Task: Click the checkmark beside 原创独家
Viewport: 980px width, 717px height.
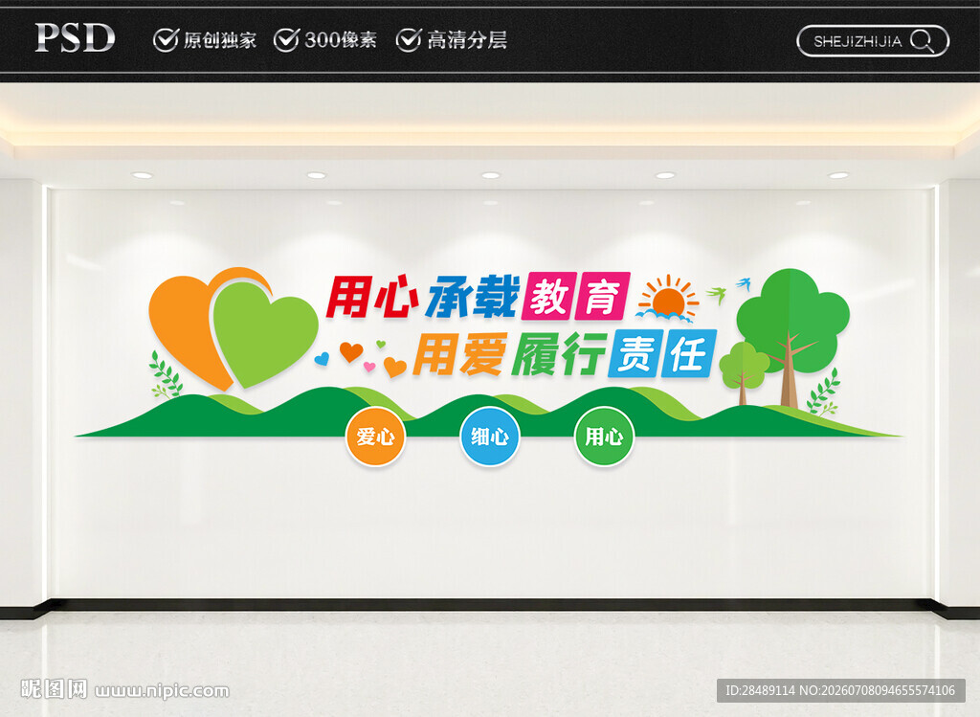Action: coord(166,39)
